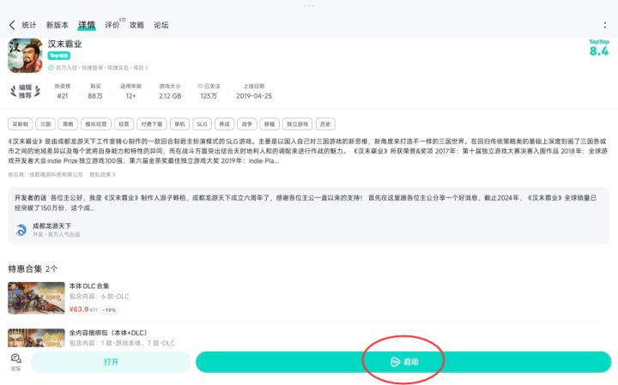The height and width of the screenshot is (385, 618).
Task: Click the 历史 tag
Action: coord(325,124)
